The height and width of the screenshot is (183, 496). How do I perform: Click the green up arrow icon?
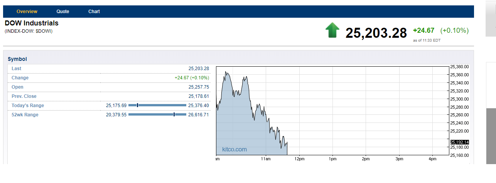pyautogui.click(x=332, y=30)
